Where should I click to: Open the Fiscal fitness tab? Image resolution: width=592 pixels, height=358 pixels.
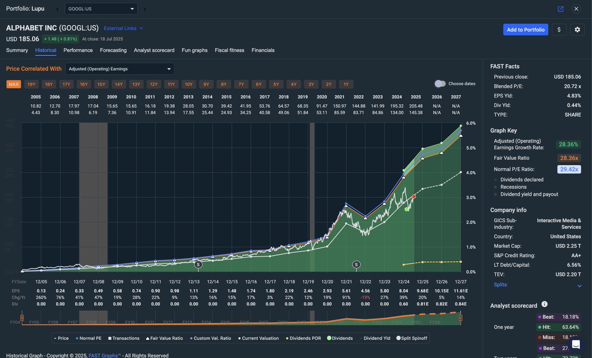[229, 50]
